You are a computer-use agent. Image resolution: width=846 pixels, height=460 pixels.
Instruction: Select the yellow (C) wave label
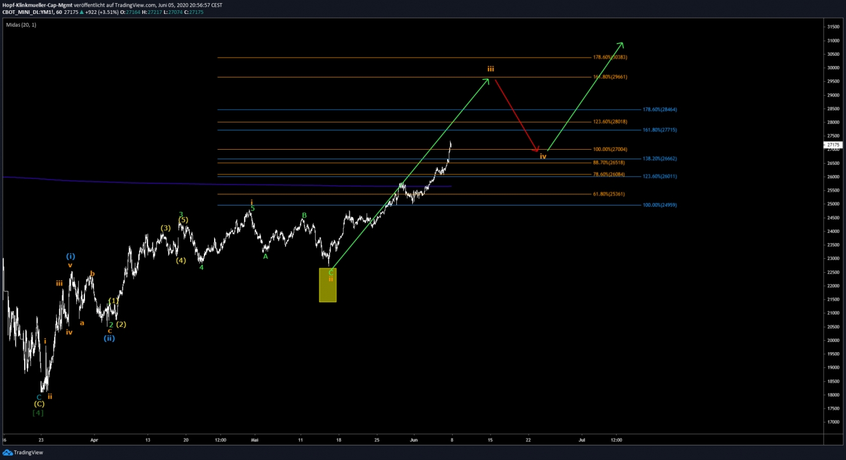[x=39, y=404]
